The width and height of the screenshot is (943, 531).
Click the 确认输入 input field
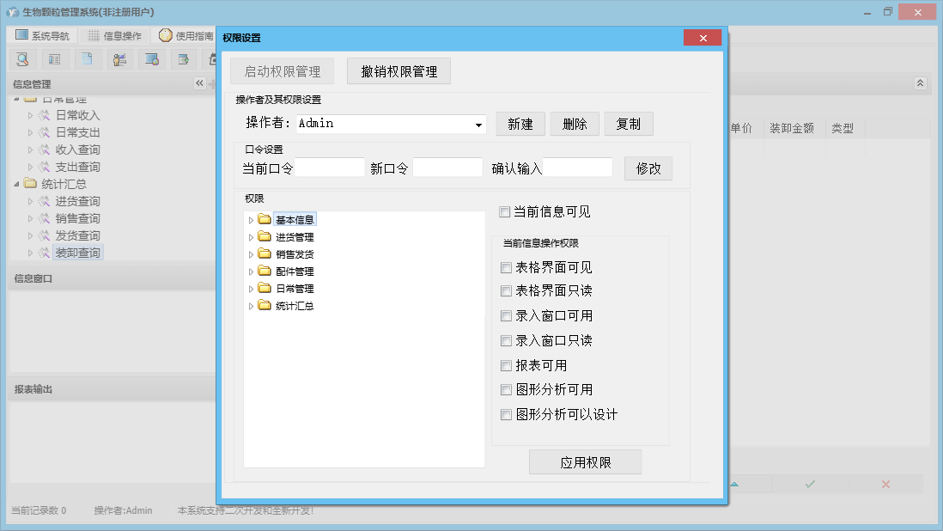577,168
